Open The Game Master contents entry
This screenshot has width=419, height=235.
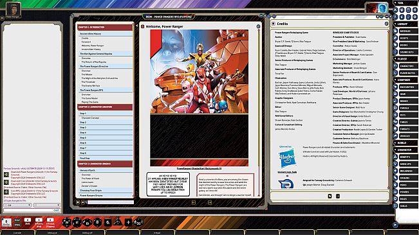click(x=90, y=98)
